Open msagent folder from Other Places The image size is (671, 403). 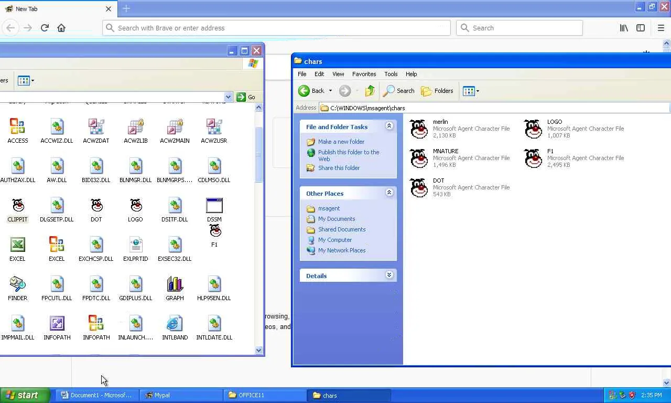coord(329,208)
